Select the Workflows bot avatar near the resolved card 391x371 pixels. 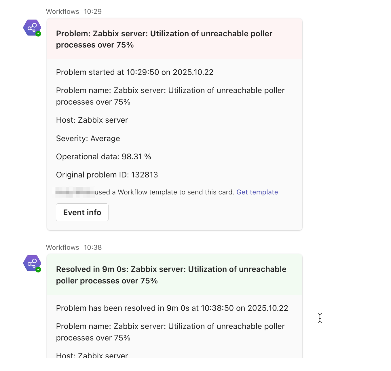click(32, 263)
